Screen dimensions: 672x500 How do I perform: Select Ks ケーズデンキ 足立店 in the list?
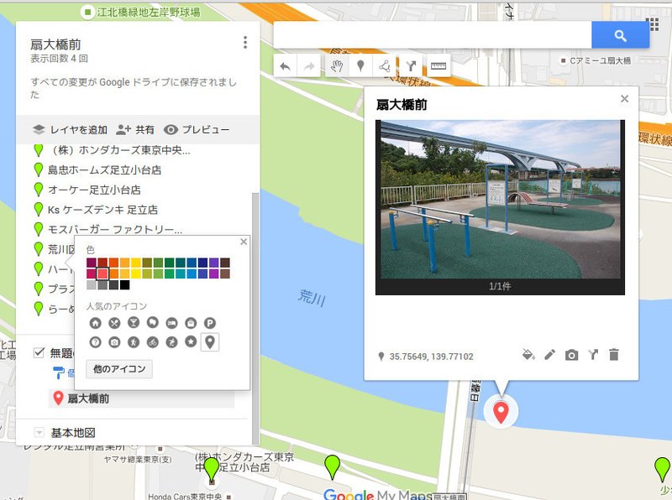pyautogui.click(x=102, y=210)
